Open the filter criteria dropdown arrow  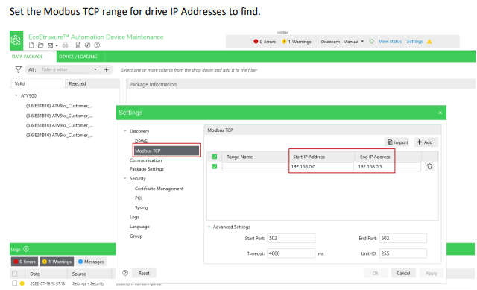pos(95,69)
